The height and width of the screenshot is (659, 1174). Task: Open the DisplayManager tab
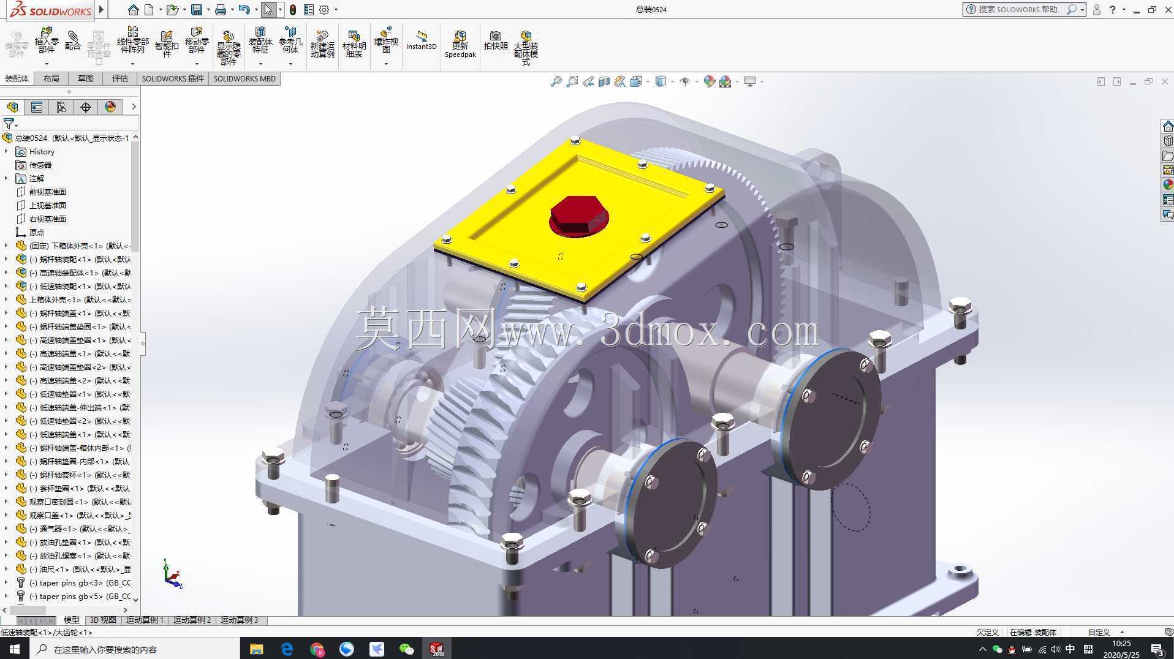click(x=110, y=107)
